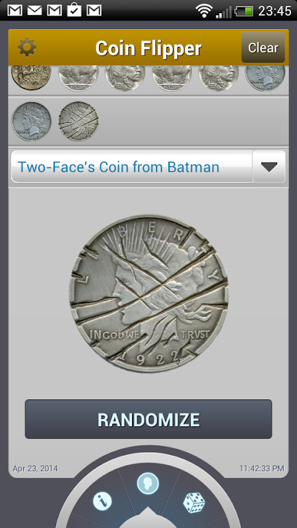
Task: Tap the first gold-toned coin in history row
Action: (x=31, y=78)
